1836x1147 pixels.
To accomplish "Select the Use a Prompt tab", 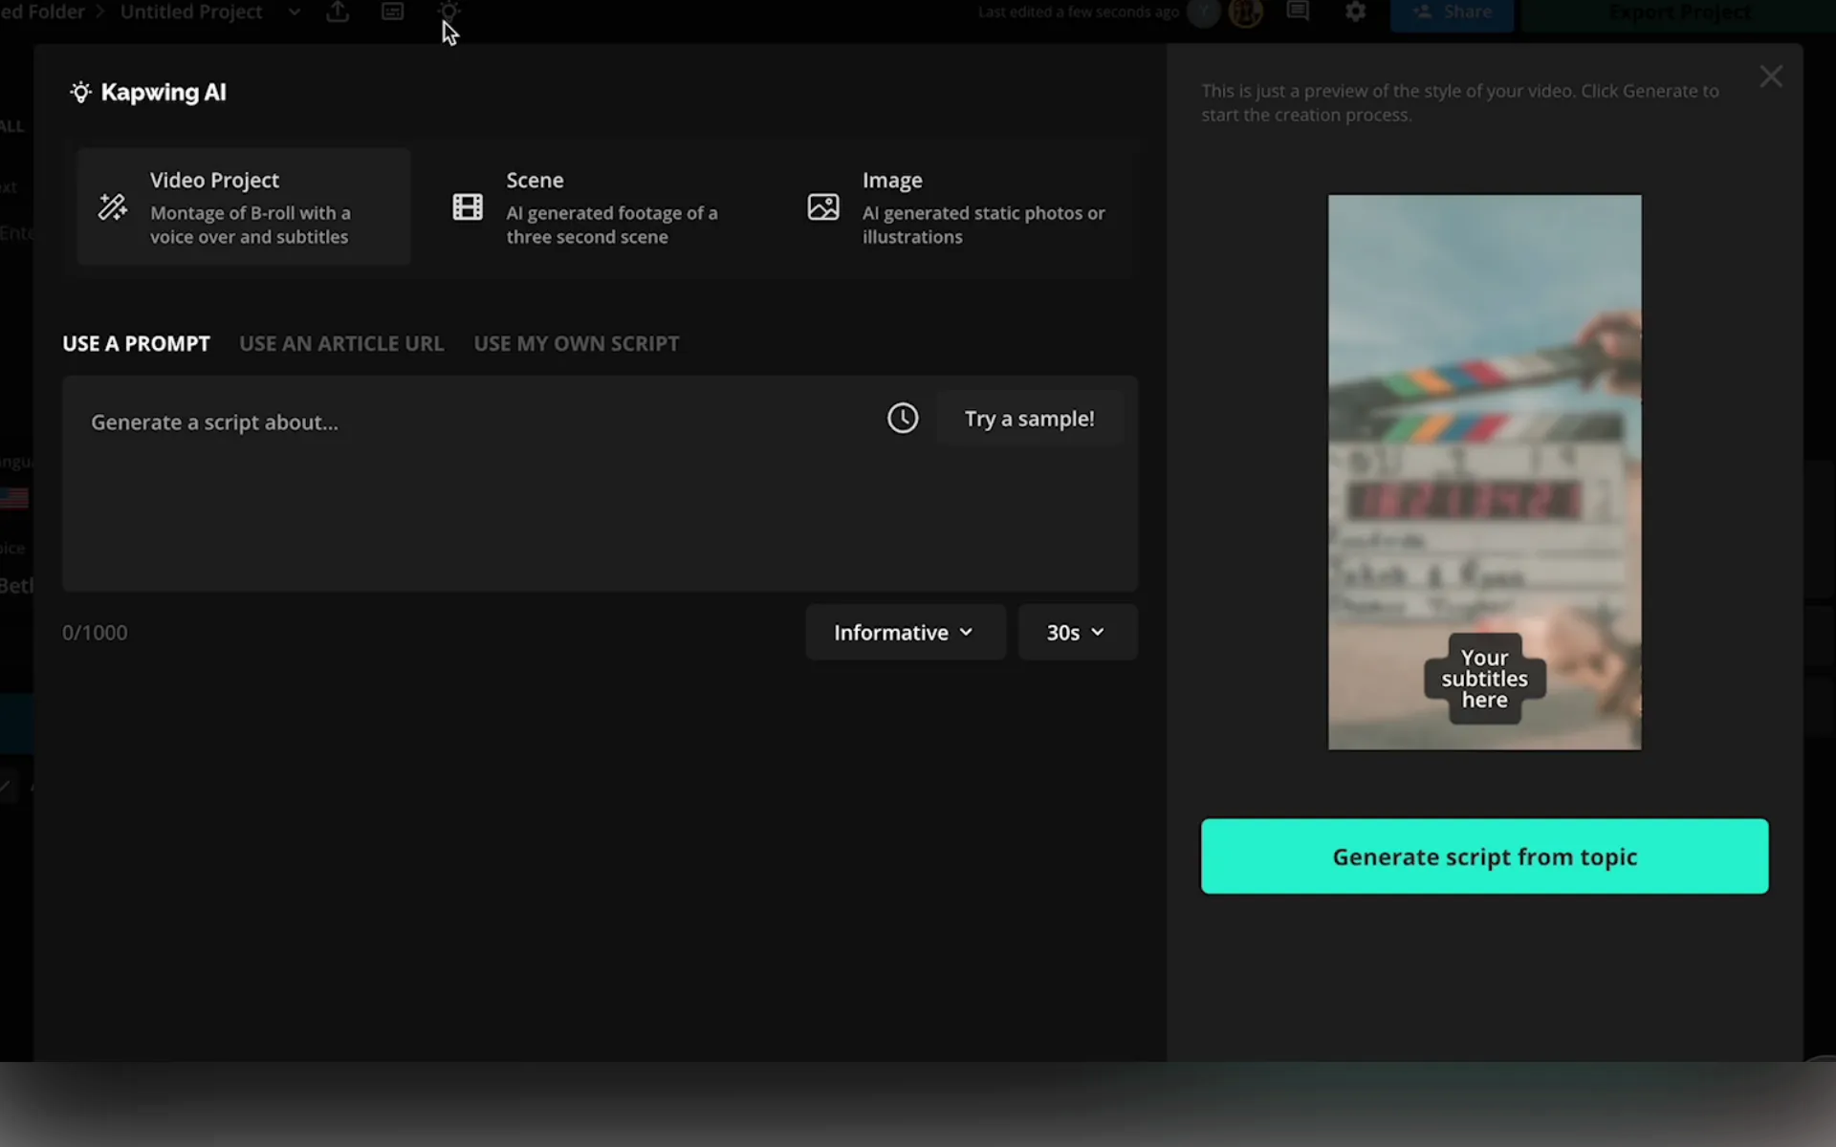I will click(136, 344).
